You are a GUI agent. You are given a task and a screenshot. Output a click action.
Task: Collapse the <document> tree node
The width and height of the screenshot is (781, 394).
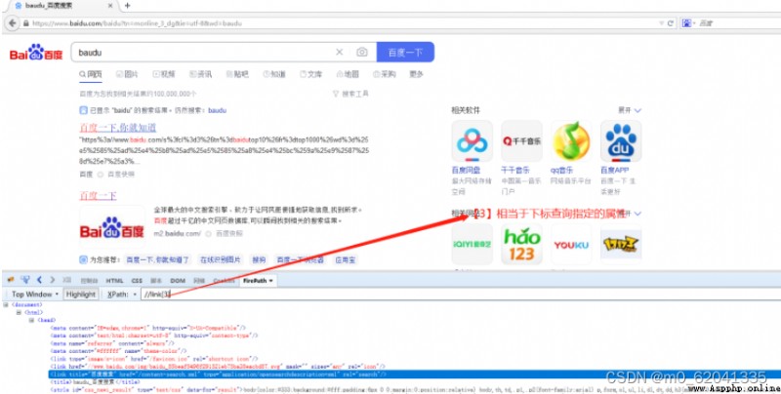pos(6,304)
